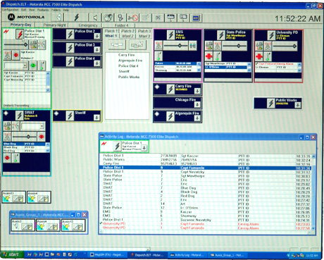Expand the Carry Fire channel tile
Screen dimensions: 324x260
coord(197,91)
